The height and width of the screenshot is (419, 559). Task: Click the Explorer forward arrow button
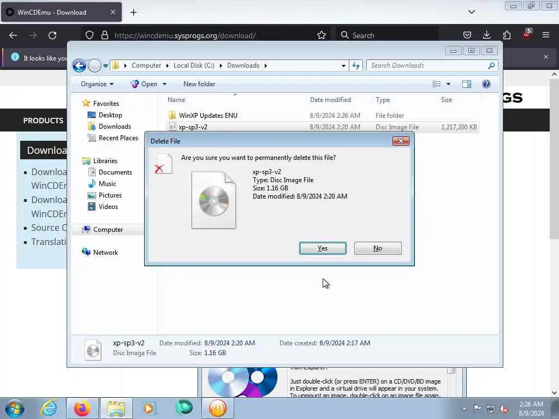(x=94, y=65)
